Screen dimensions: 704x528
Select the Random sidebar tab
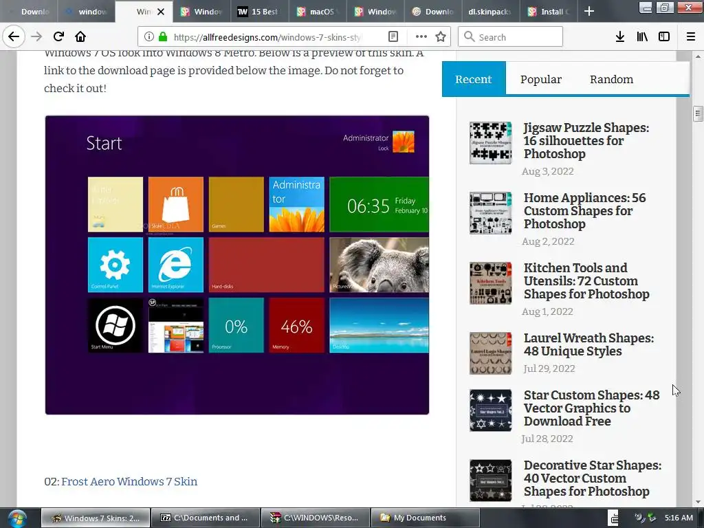611,79
